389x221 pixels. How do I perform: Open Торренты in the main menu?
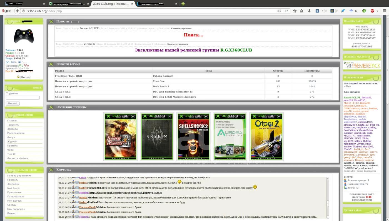[13, 125]
